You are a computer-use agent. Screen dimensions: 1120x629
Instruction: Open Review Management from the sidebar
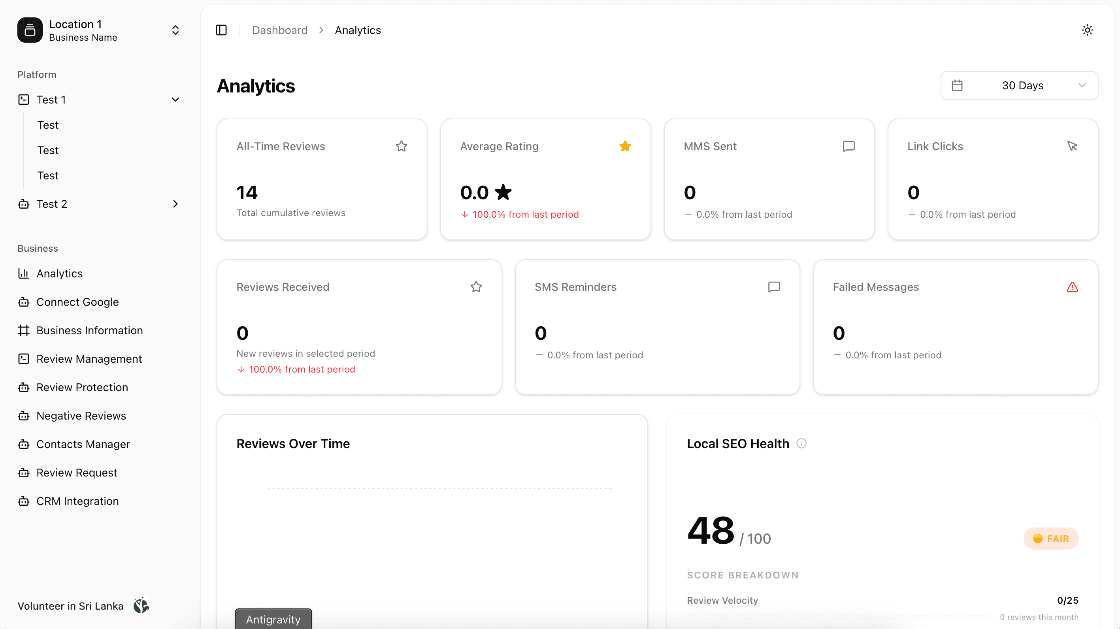(x=89, y=359)
